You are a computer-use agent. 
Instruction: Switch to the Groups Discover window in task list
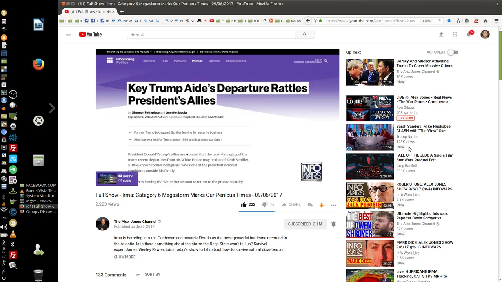tap(38, 211)
